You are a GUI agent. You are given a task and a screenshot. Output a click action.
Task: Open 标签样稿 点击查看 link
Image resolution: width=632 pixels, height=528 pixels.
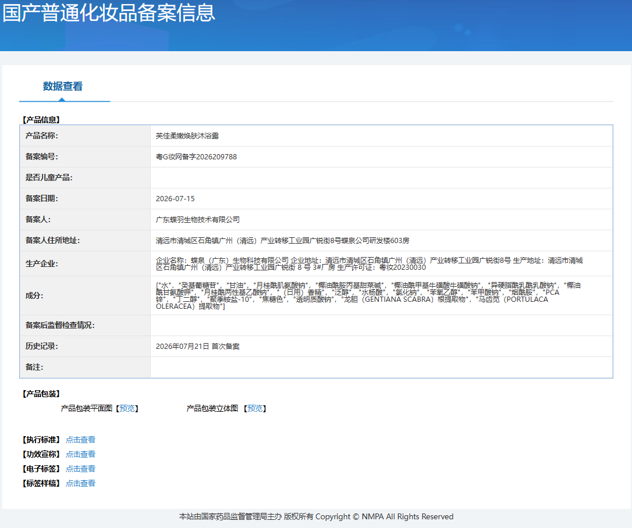tap(81, 483)
